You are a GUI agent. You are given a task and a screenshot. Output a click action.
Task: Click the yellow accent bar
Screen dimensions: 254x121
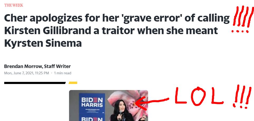click(x=73, y=83)
